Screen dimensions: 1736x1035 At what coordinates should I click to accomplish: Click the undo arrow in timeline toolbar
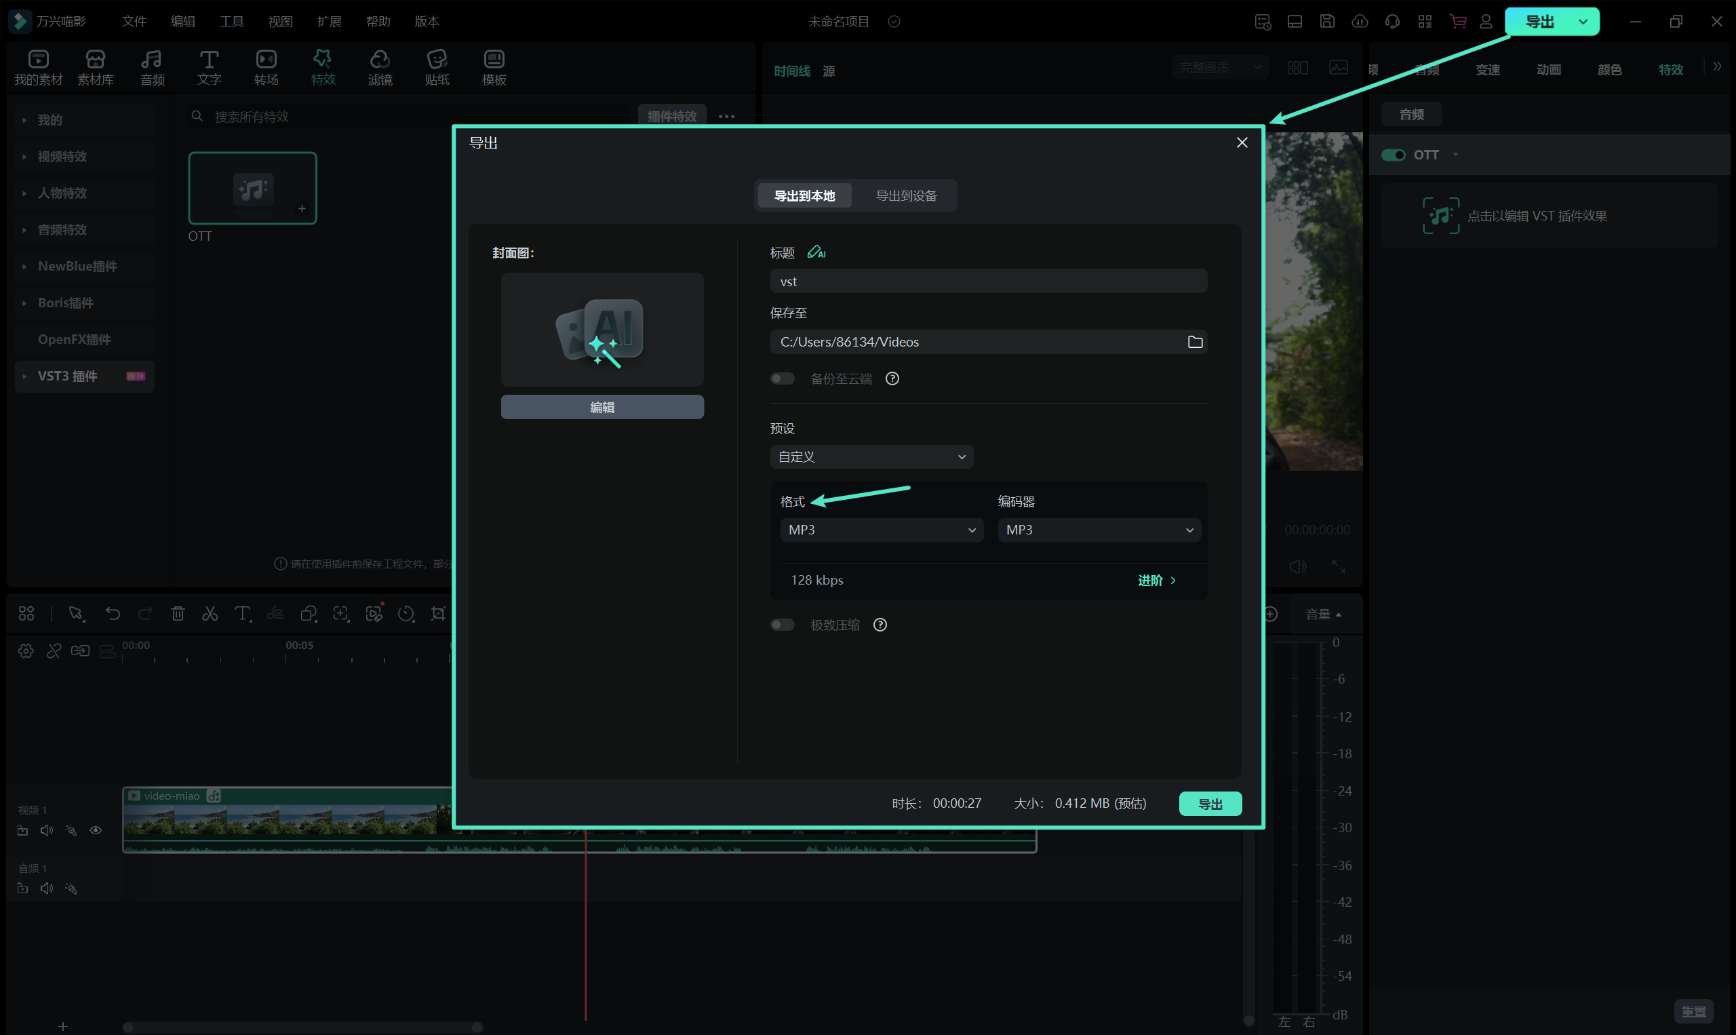113,614
